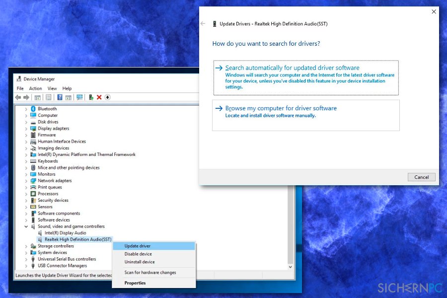Click the Storage controllers category icon
This screenshot has width=447, height=298.
(33, 246)
